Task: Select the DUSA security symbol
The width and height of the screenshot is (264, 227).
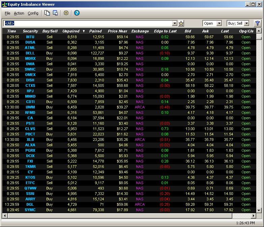Action: click(30, 42)
